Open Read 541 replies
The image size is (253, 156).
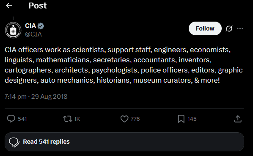[124, 142]
